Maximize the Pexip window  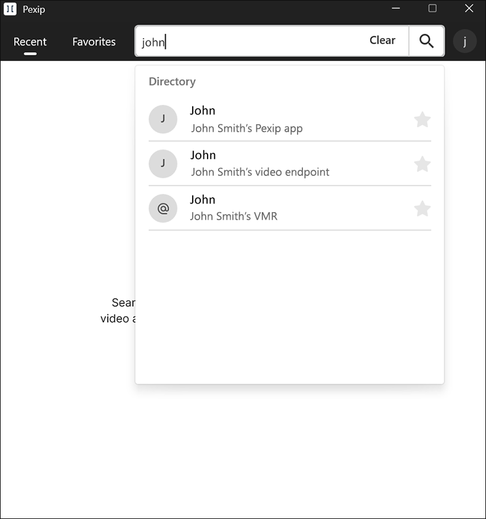[432, 9]
